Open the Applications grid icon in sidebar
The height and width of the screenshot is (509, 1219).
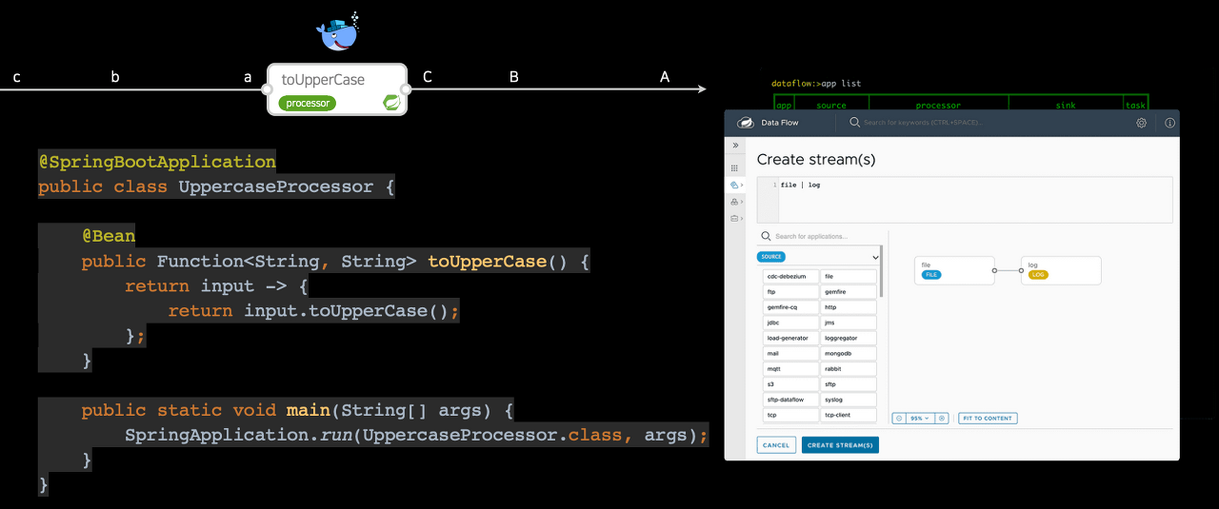coord(734,167)
